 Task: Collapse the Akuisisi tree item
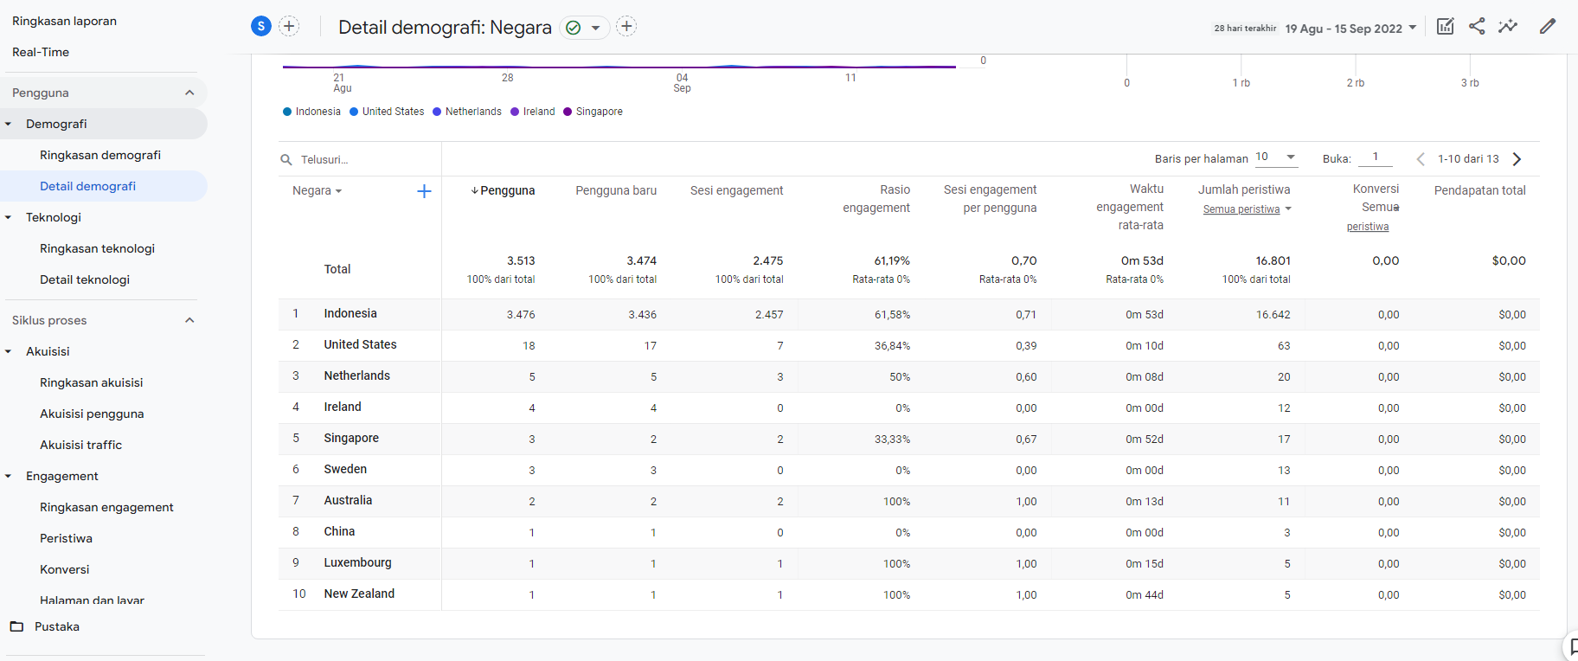point(9,351)
